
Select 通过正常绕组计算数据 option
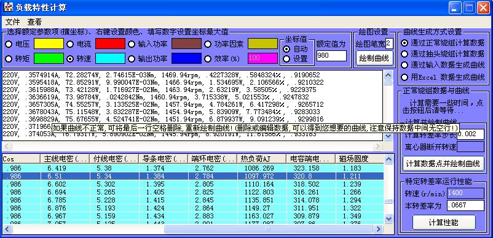[404, 43]
